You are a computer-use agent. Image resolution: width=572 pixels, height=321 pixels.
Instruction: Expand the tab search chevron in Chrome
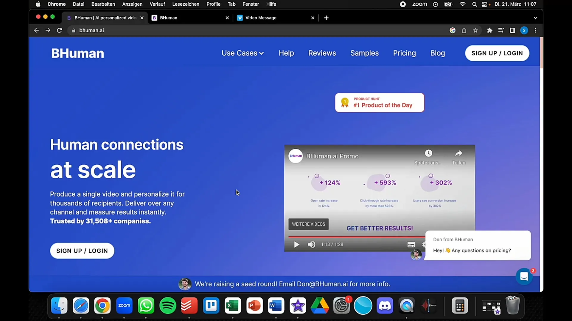(x=535, y=18)
